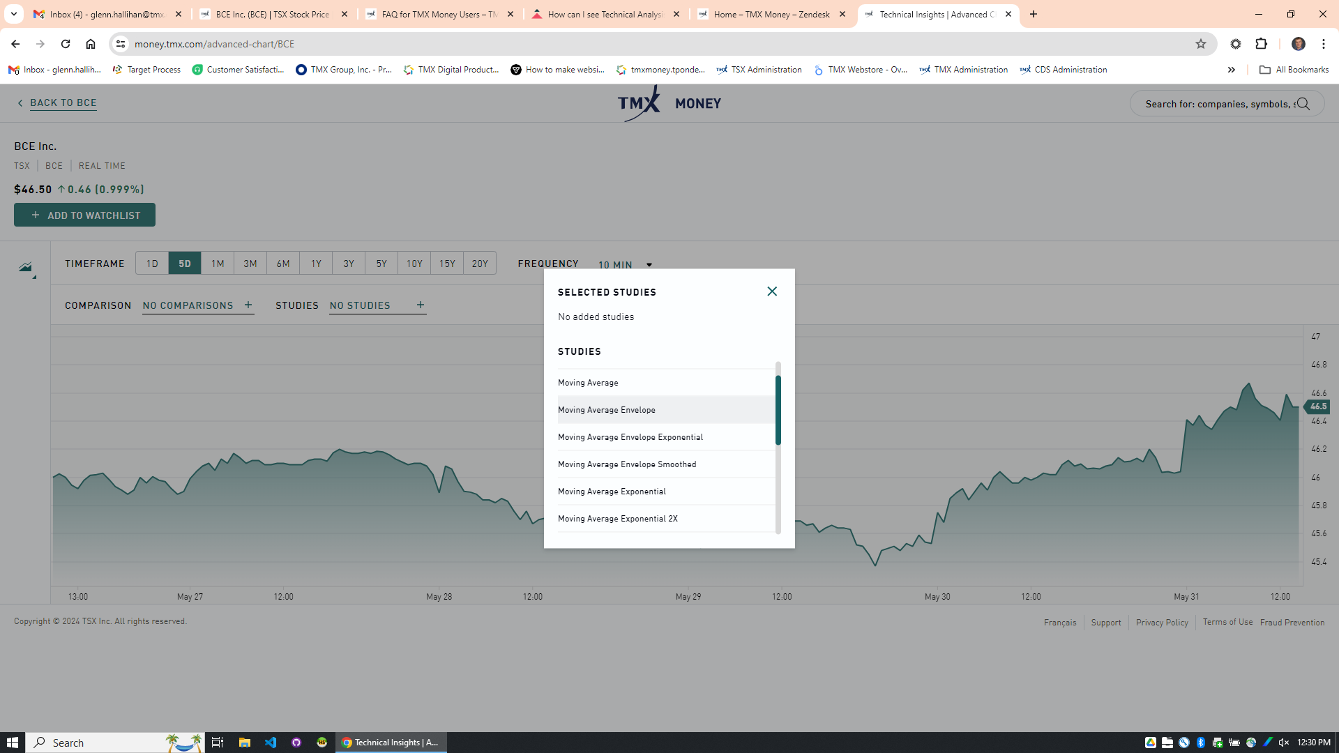Switch timeframe to 1M

point(218,264)
